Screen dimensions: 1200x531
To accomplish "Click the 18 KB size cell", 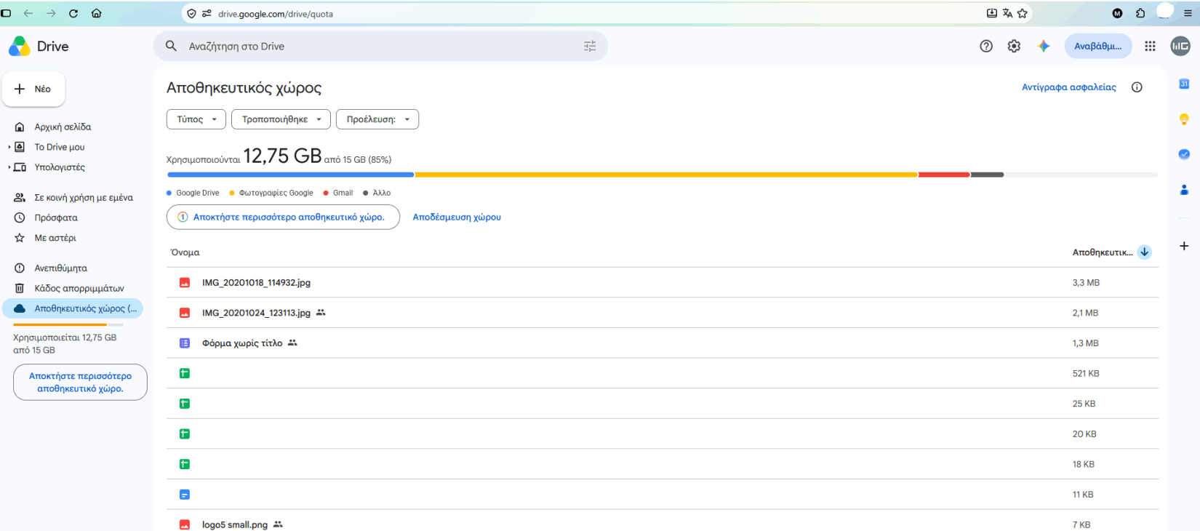I will pos(1084,464).
